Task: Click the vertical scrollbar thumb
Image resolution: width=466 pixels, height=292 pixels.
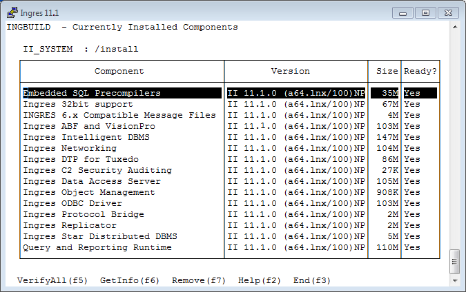Action: [x=454, y=262]
